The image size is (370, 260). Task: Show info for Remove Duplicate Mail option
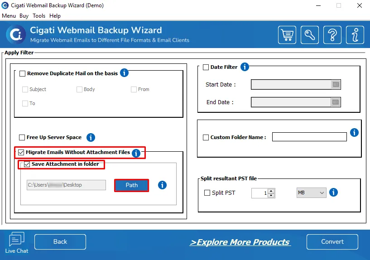(124, 72)
